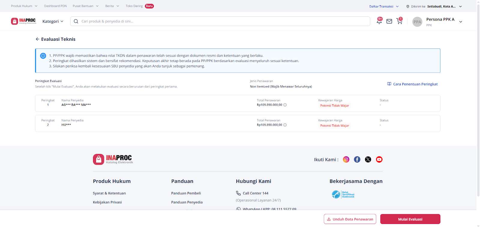This screenshot has height=227, width=480.
Task: Expand the Berita menu
Action: tap(112, 6)
